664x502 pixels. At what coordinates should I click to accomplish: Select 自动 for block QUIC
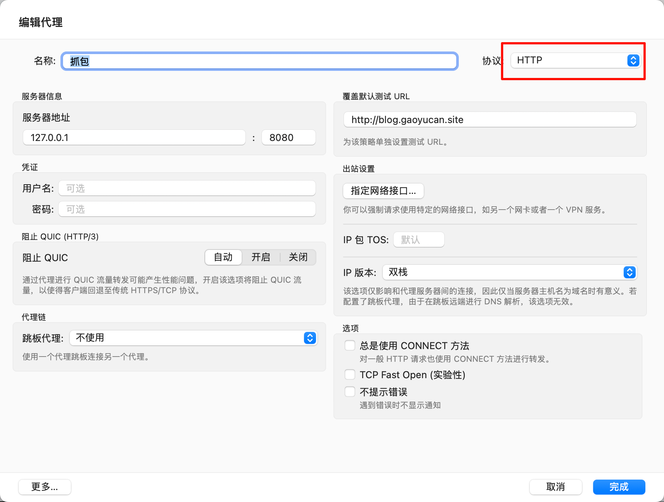click(223, 257)
